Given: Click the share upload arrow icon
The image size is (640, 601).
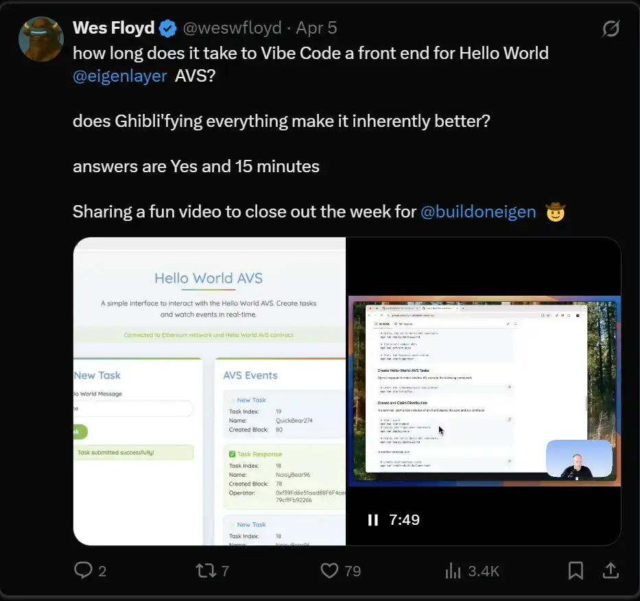Looking at the screenshot, I should click(610, 570).
